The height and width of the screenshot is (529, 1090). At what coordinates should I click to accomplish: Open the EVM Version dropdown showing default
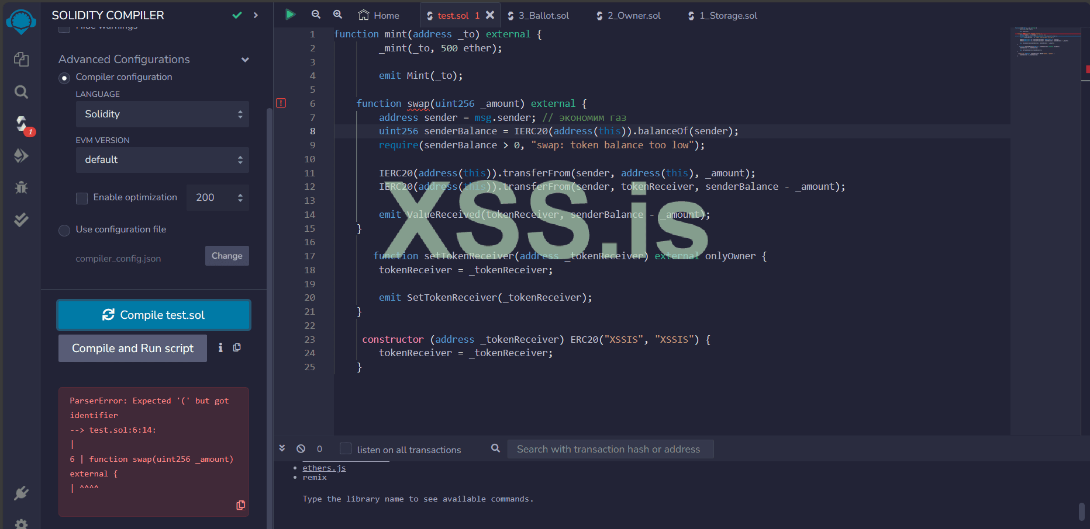click(x=163, y=160)
